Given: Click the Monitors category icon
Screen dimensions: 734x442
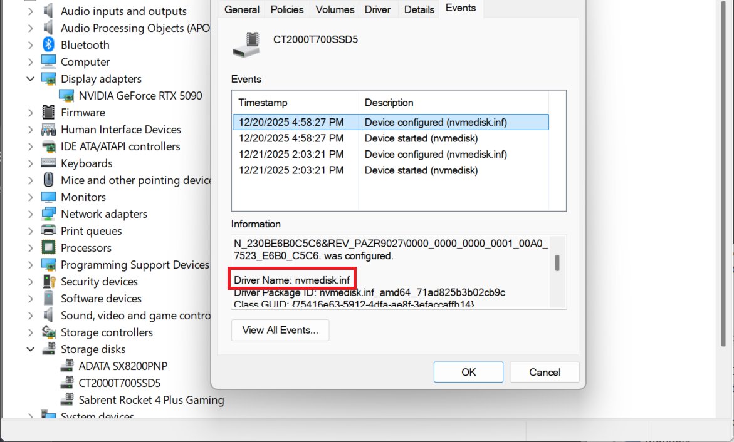Looking at the screenshot, I should click(x=48, y=197).
